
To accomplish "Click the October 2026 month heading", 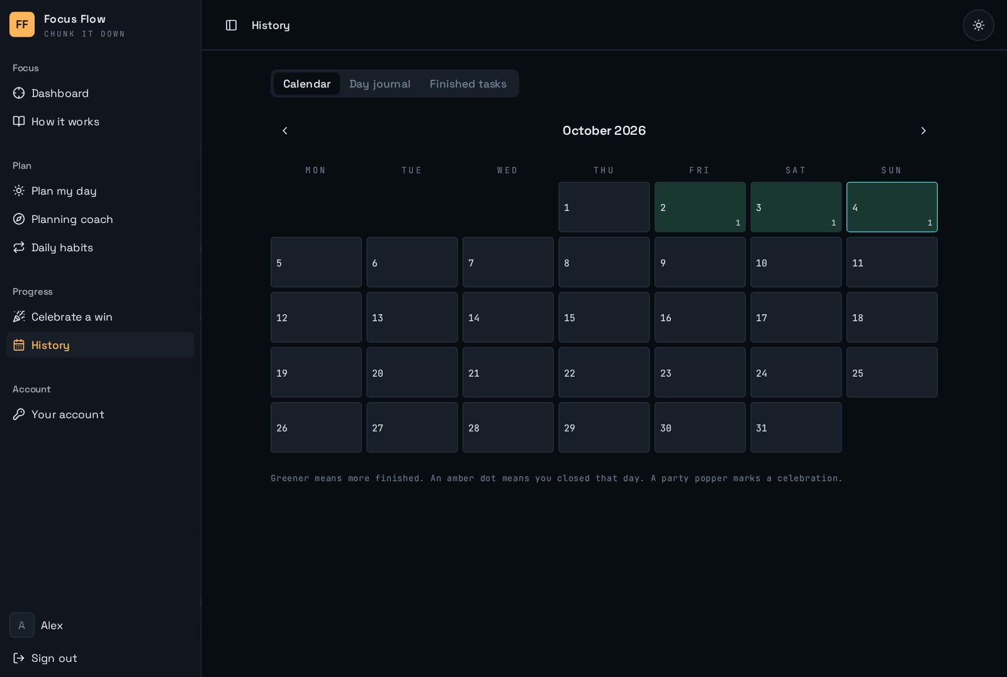I will 604,130.
